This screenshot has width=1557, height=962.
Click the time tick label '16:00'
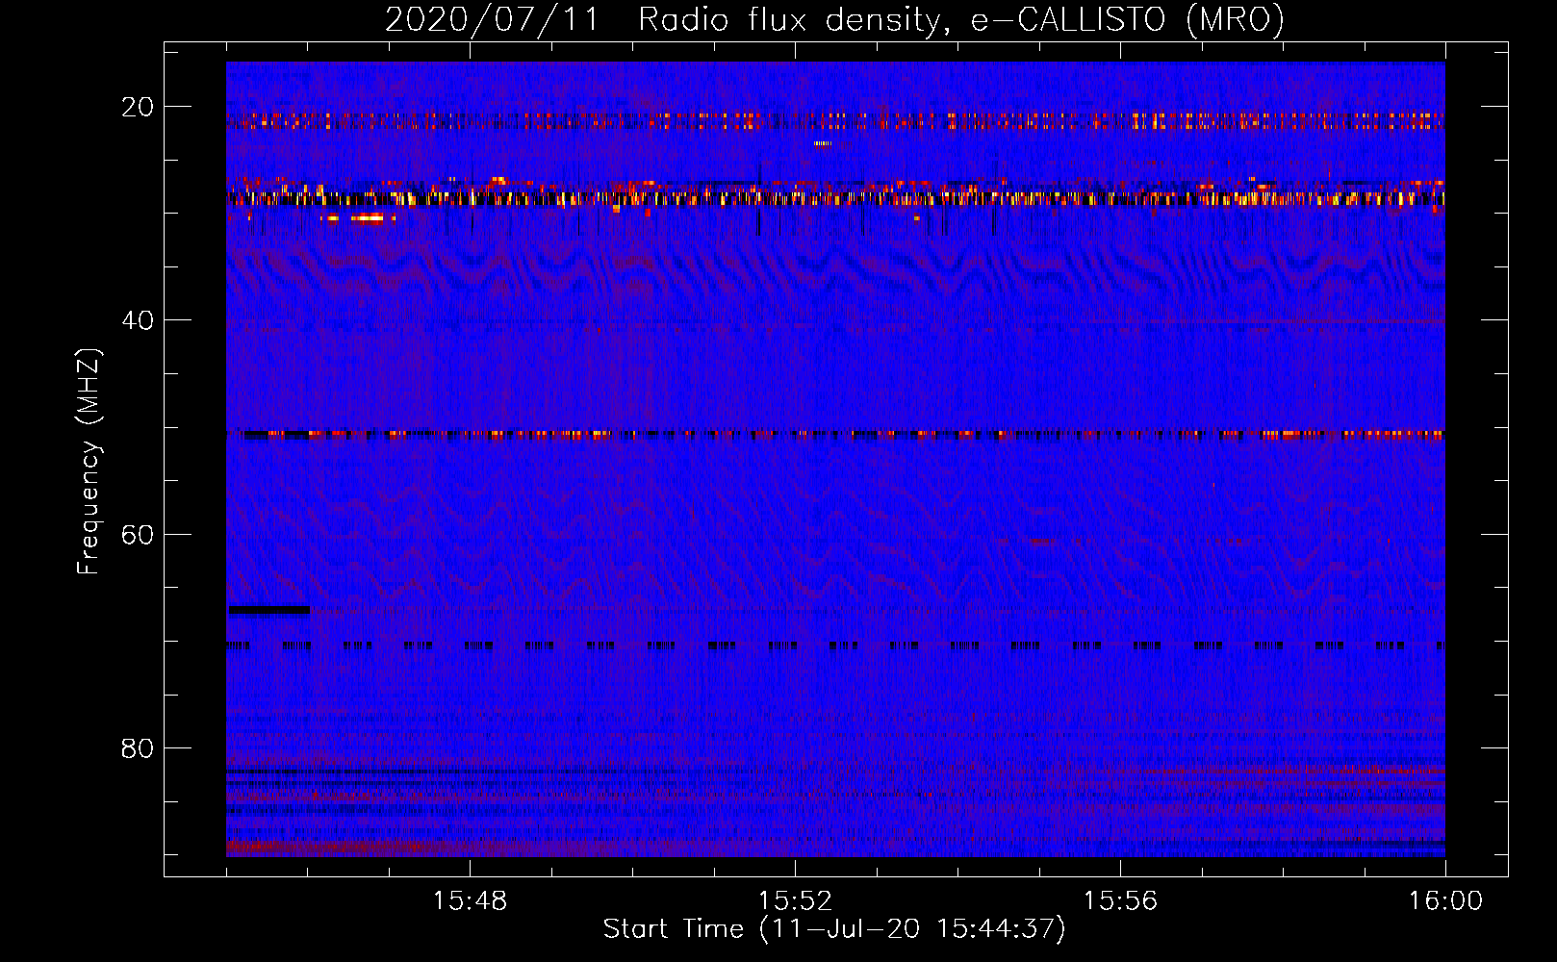[1445, 901]
